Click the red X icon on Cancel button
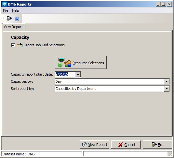 (x=120, y=145)
